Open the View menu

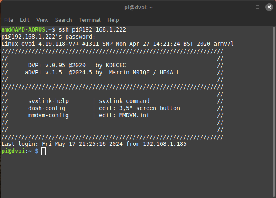(43, 20)
